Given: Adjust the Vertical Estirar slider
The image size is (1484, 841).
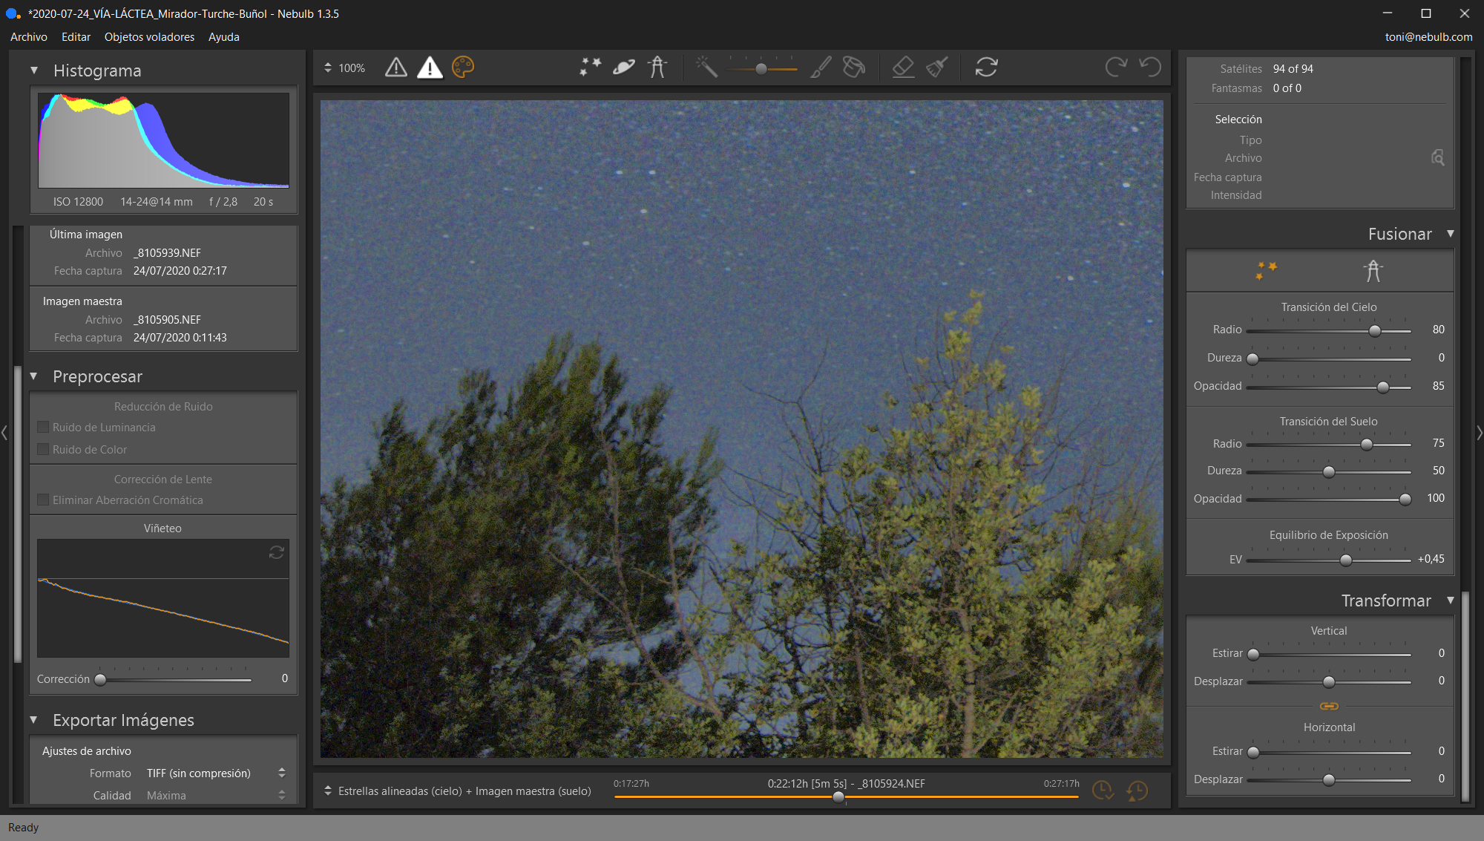Looking at the screenshot, I should [1253, 654].
